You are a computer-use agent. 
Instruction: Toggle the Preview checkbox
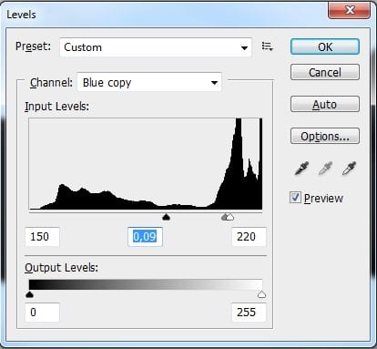[x=295, y=198]
